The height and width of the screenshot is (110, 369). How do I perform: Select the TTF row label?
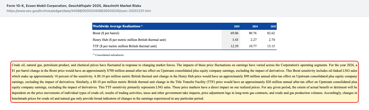click(x=125, y=46)
